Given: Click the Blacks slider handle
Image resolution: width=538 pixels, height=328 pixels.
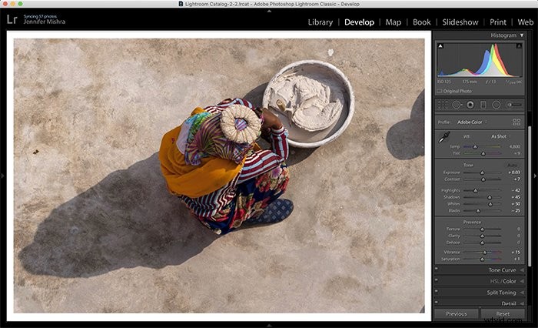Looking at the screenshot, I should [x=478, y=211].
